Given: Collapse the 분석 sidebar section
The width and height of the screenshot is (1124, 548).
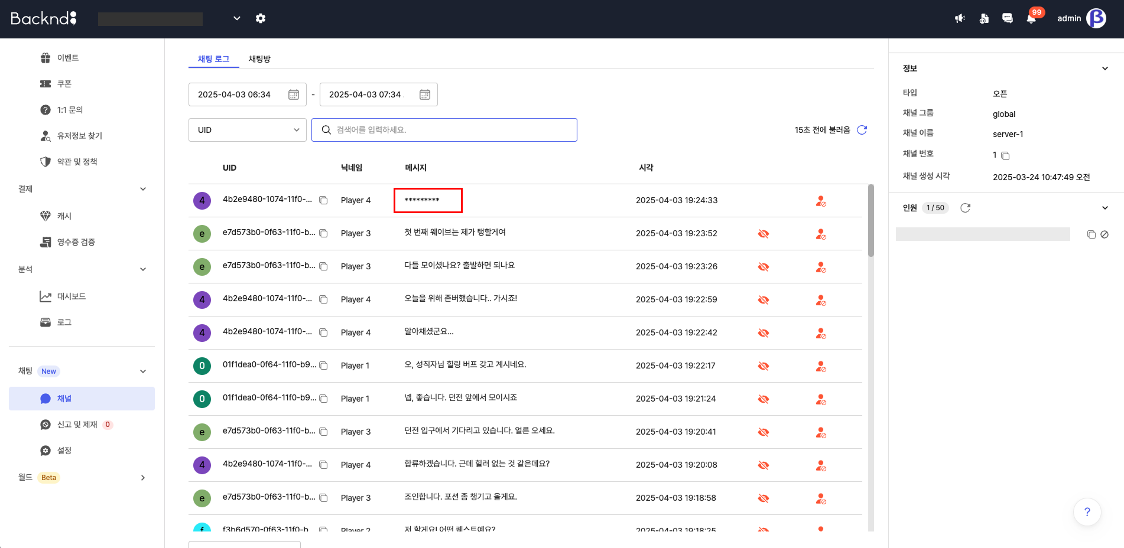Looking at the screenshot, I should click(143, 269).
